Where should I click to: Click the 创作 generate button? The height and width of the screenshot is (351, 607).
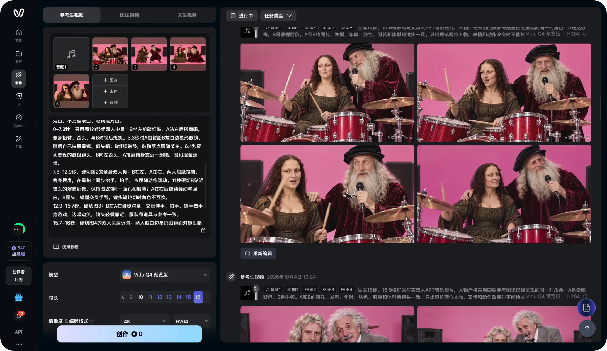(x=129, y=334)
